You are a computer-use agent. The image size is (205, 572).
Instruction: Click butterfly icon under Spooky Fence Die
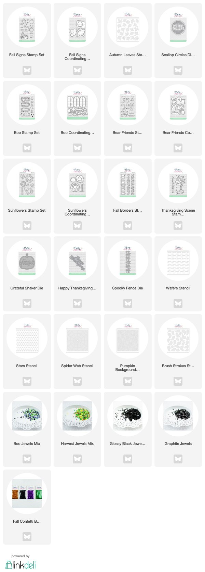point(128,303)
